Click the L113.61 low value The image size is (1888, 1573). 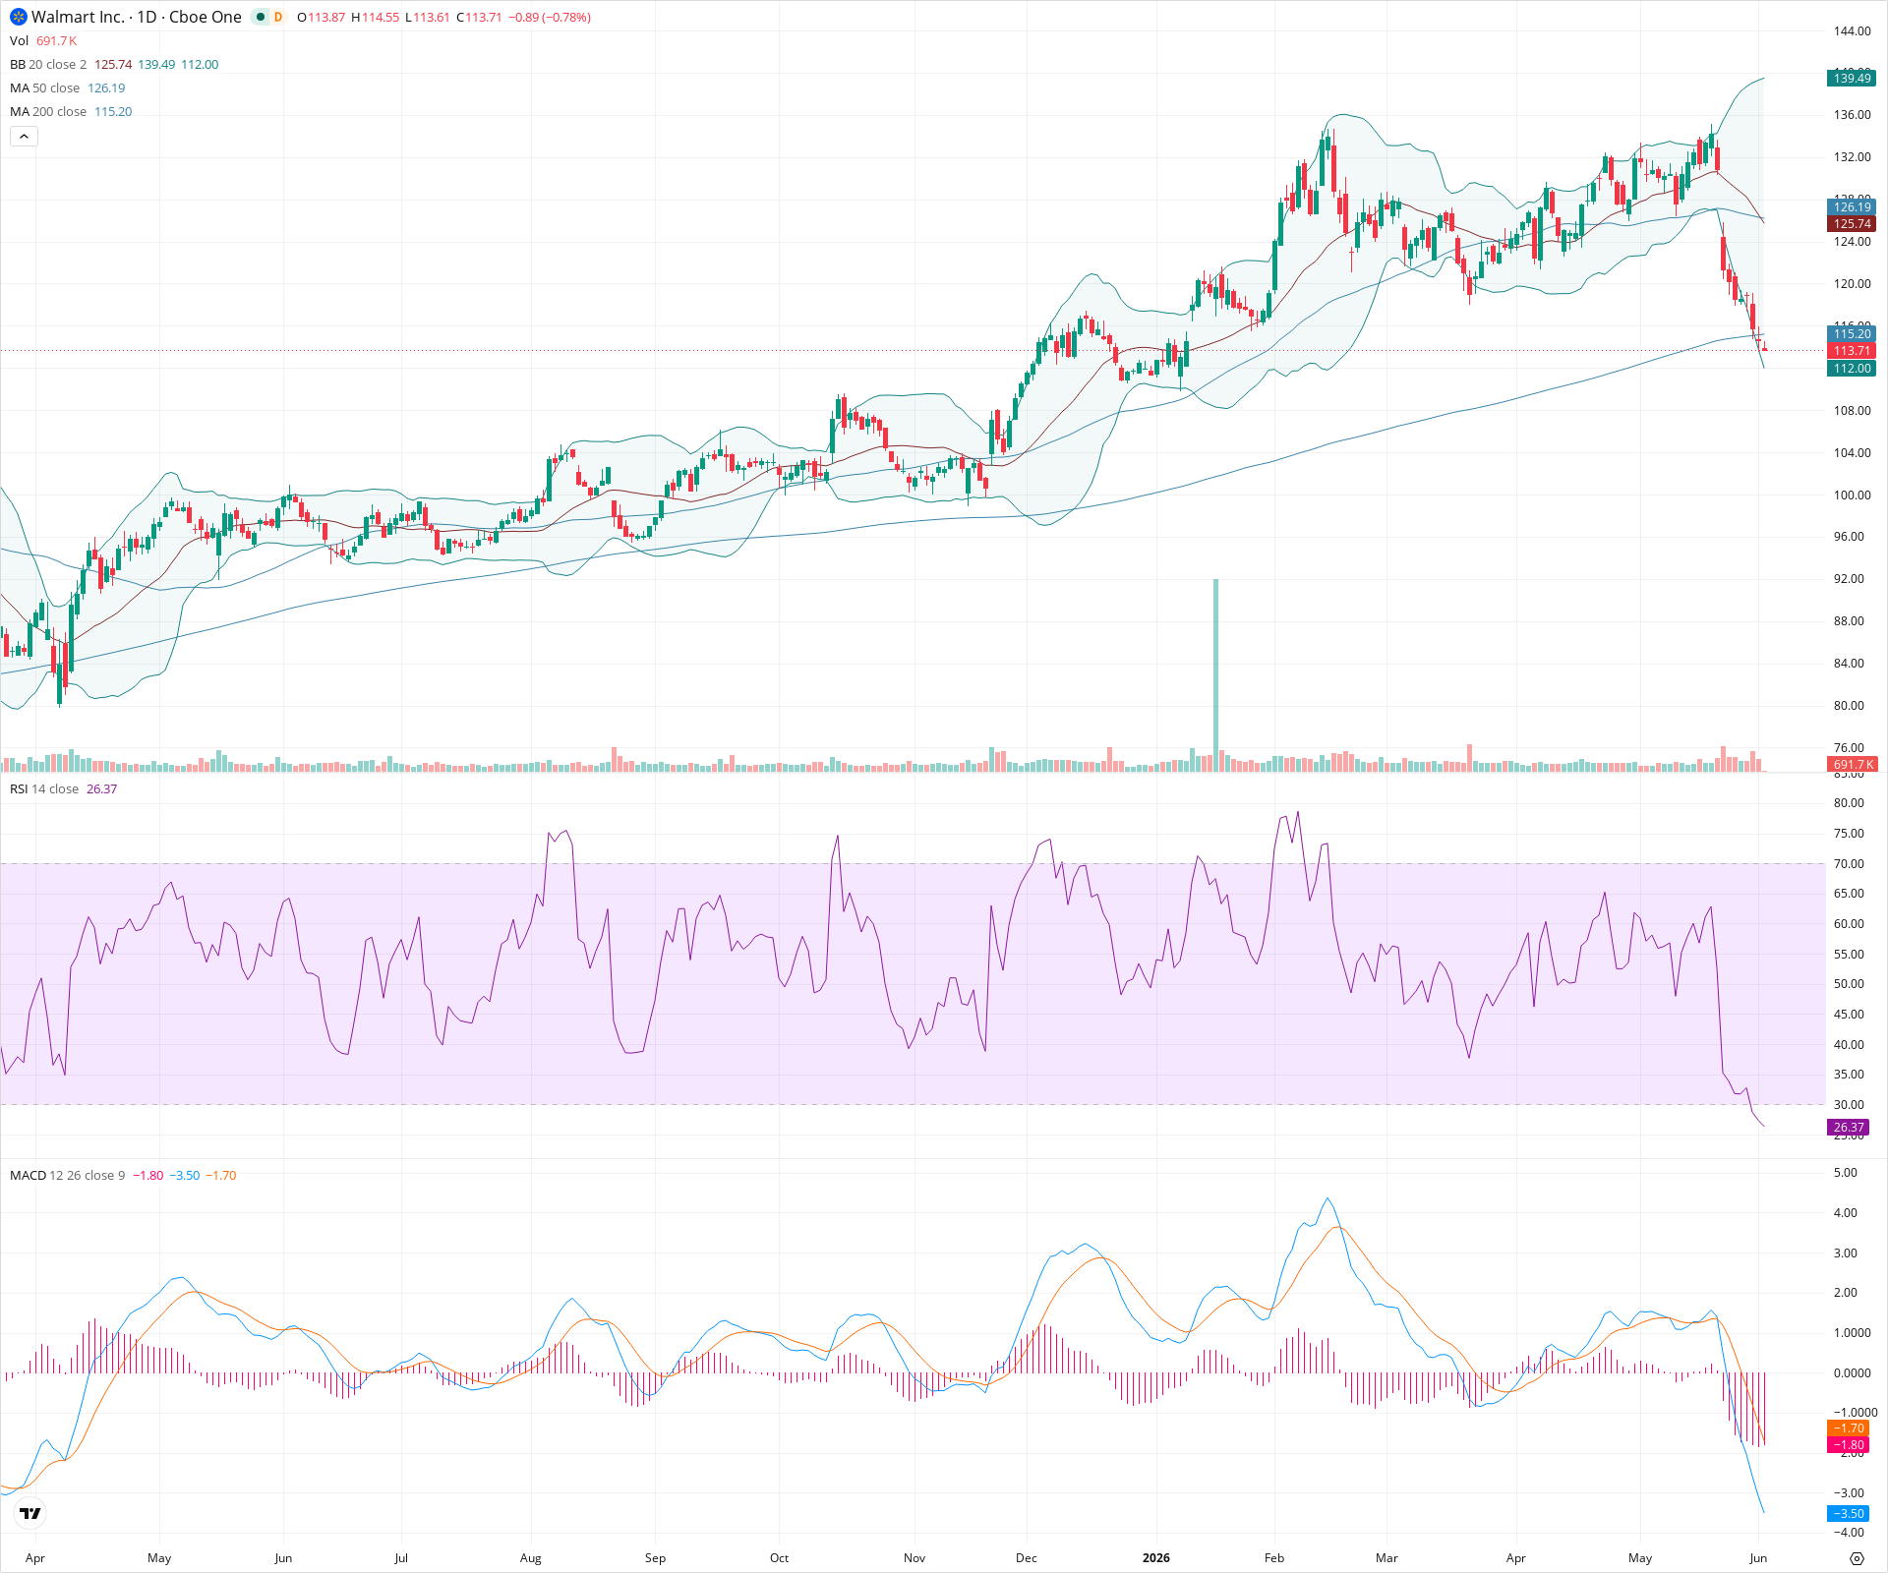coord(429,18)
